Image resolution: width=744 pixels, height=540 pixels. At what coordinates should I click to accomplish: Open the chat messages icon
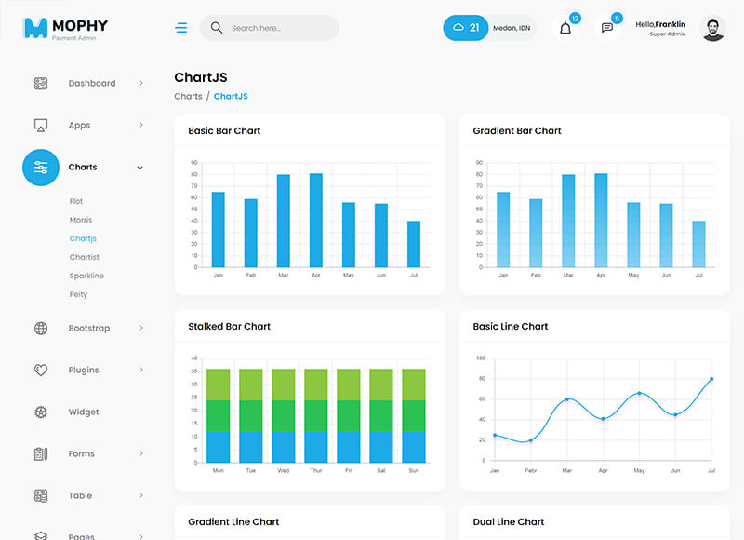607,28
